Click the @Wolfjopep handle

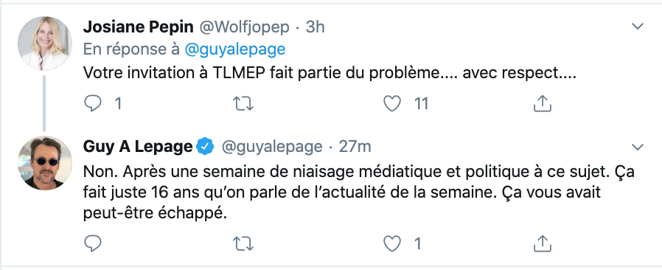click(244, 27)
